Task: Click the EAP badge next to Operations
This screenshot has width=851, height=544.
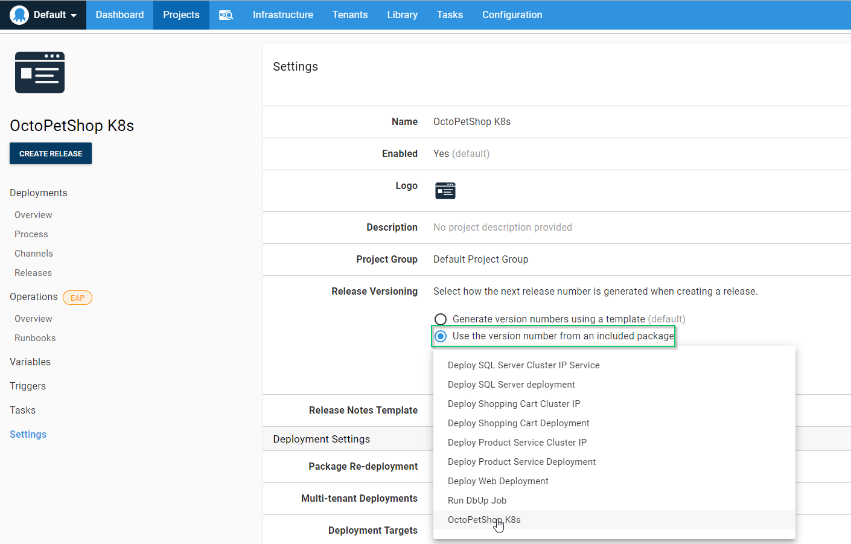Action: click(77, 298)
